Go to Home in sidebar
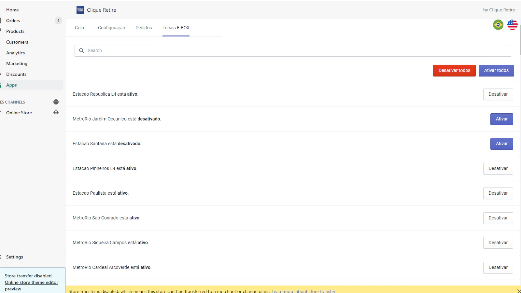The image size is (521, 293). click(12, 10)
